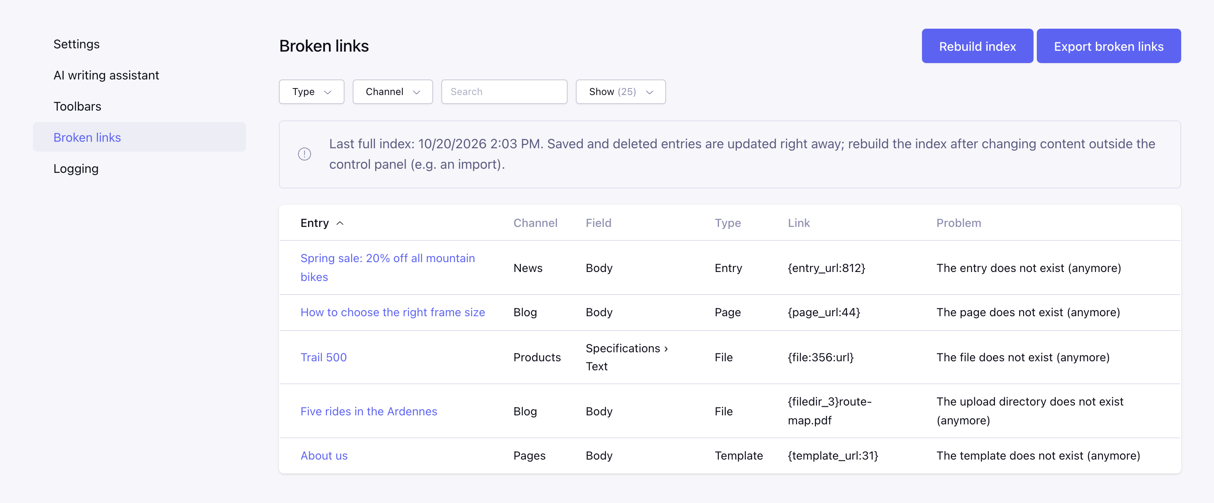Open Settings in the sidebar
This screenshot has width=1214, height=503.
coord(76,44)
